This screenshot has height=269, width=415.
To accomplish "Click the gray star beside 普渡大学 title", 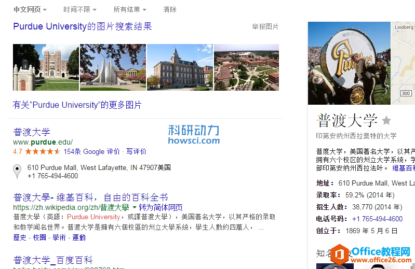I will click(x=386, y=120).
